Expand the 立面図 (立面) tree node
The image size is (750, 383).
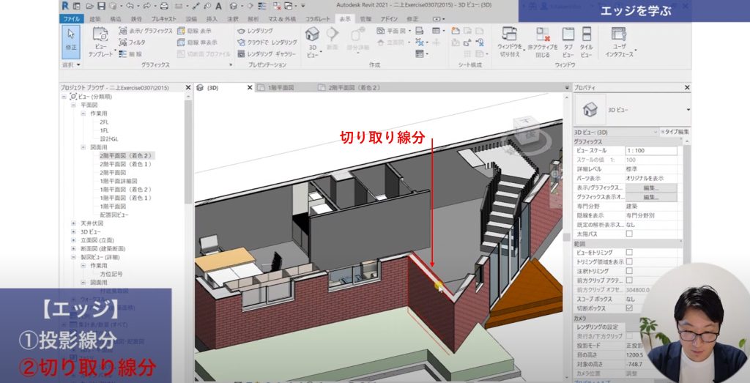[73, 239]
